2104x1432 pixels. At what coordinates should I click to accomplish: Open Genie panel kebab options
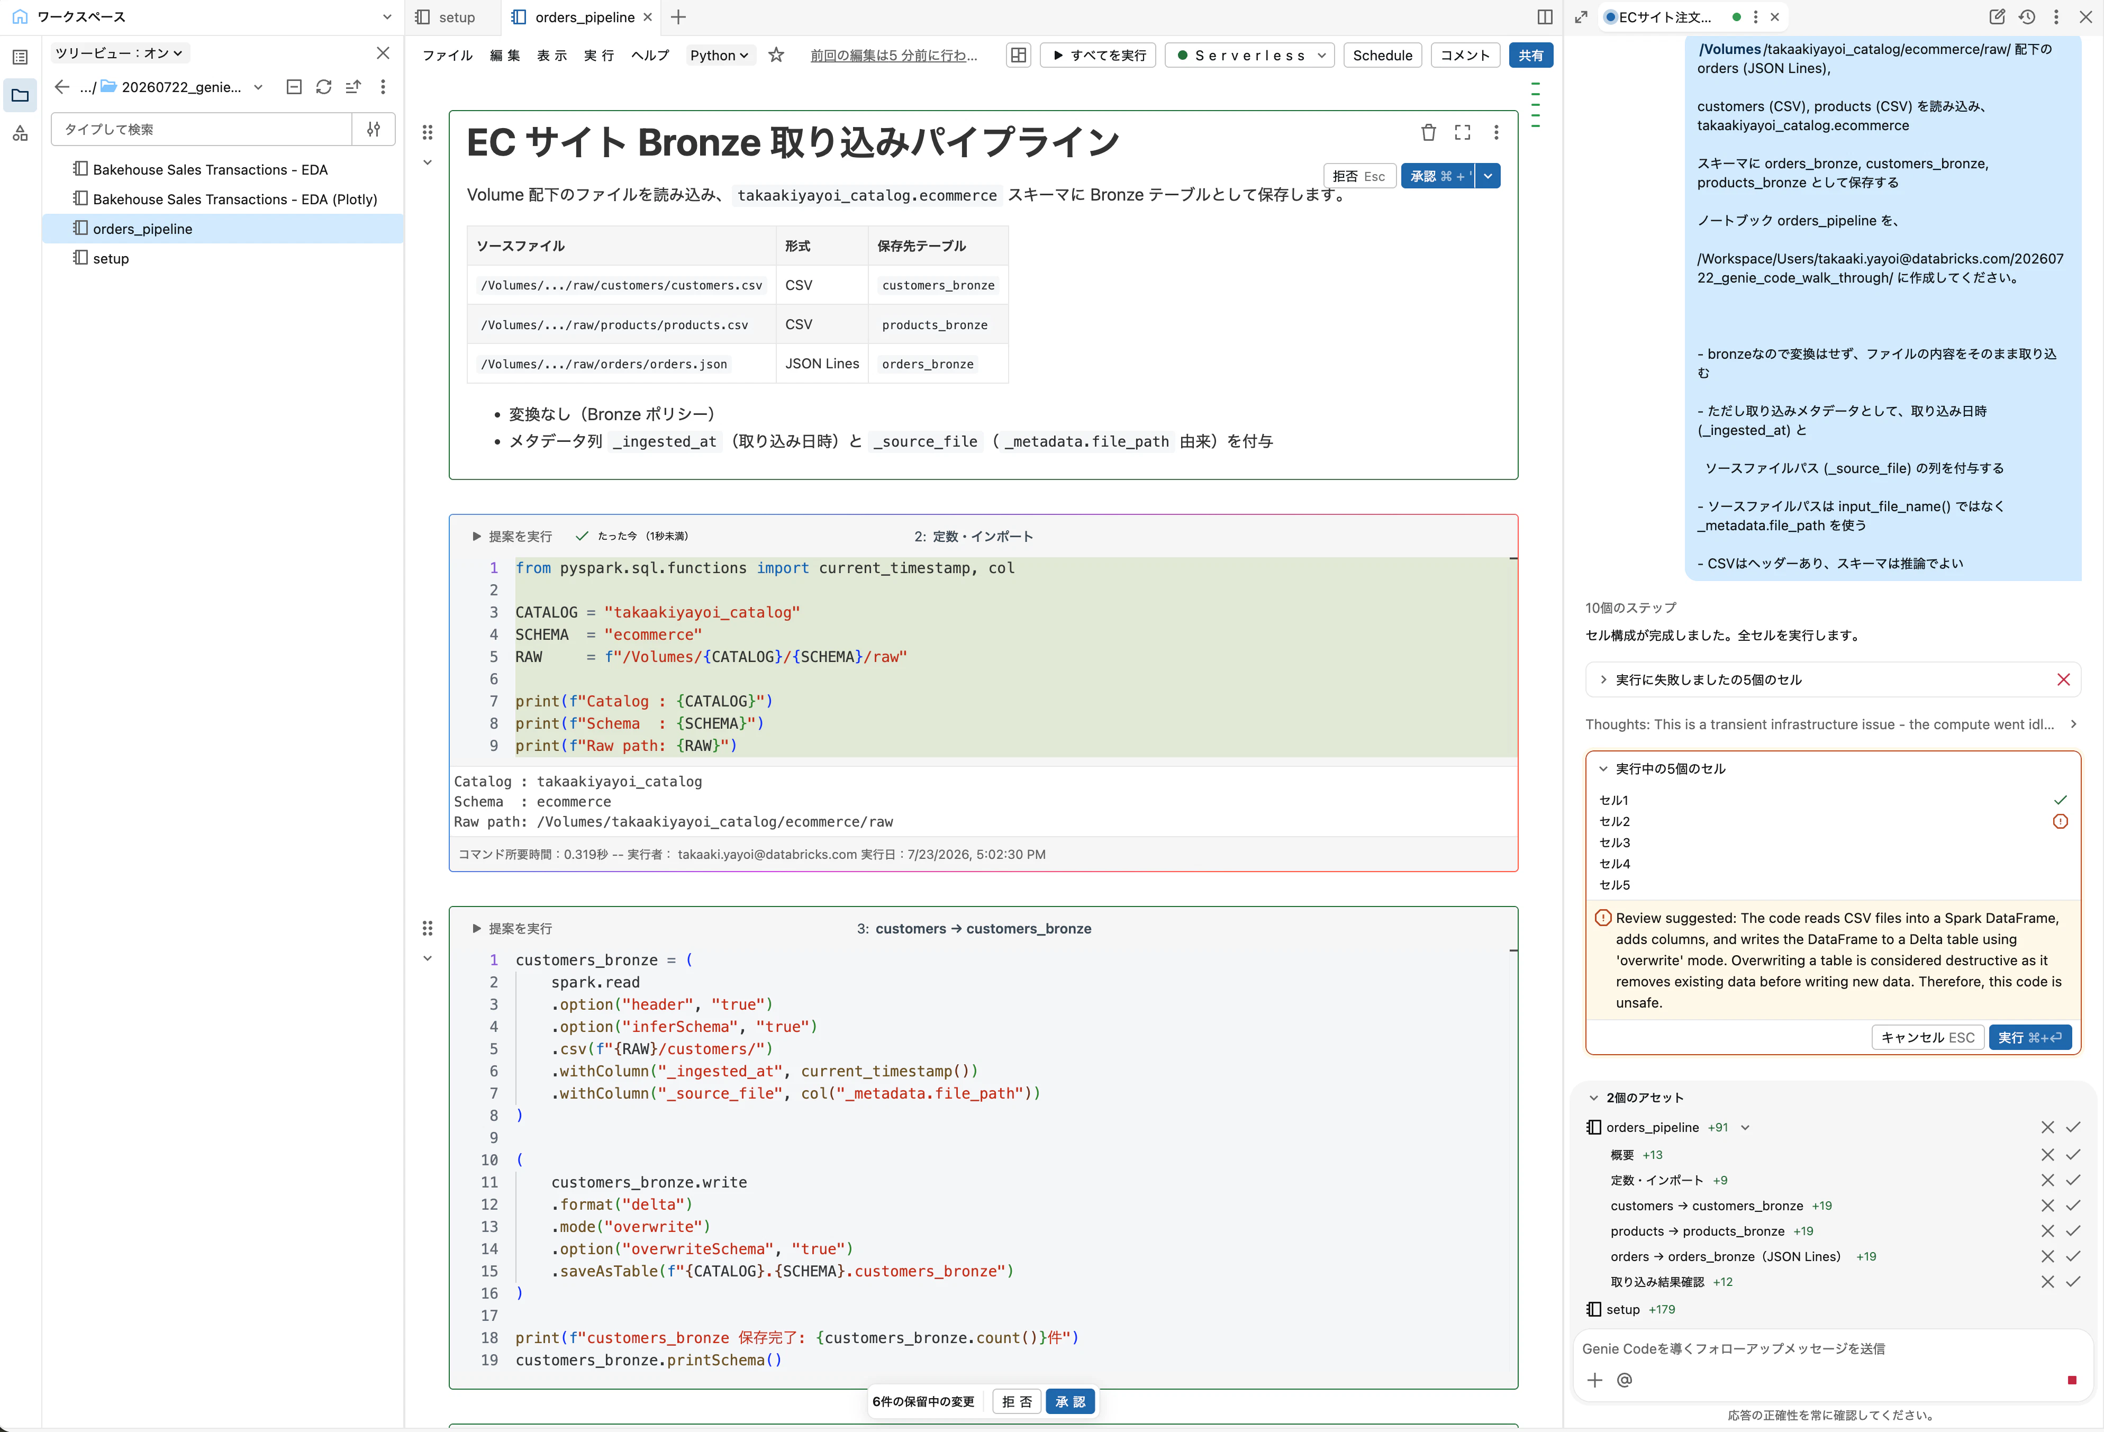pyautogui.click(x=2056, y=17)
